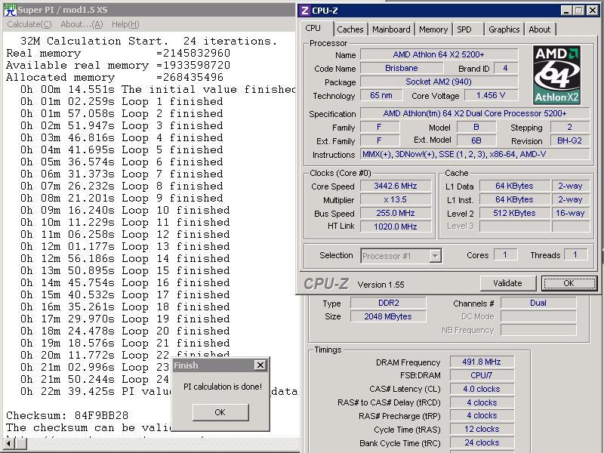604x453 pixels.
Task: Click the AMD Athlon X2 logo image
Action: (x=557, y=75)
